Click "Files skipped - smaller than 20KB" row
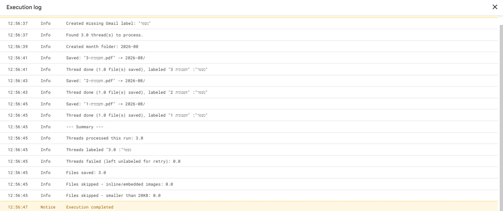This screenshot has width=503, height=211. point(249,196)
